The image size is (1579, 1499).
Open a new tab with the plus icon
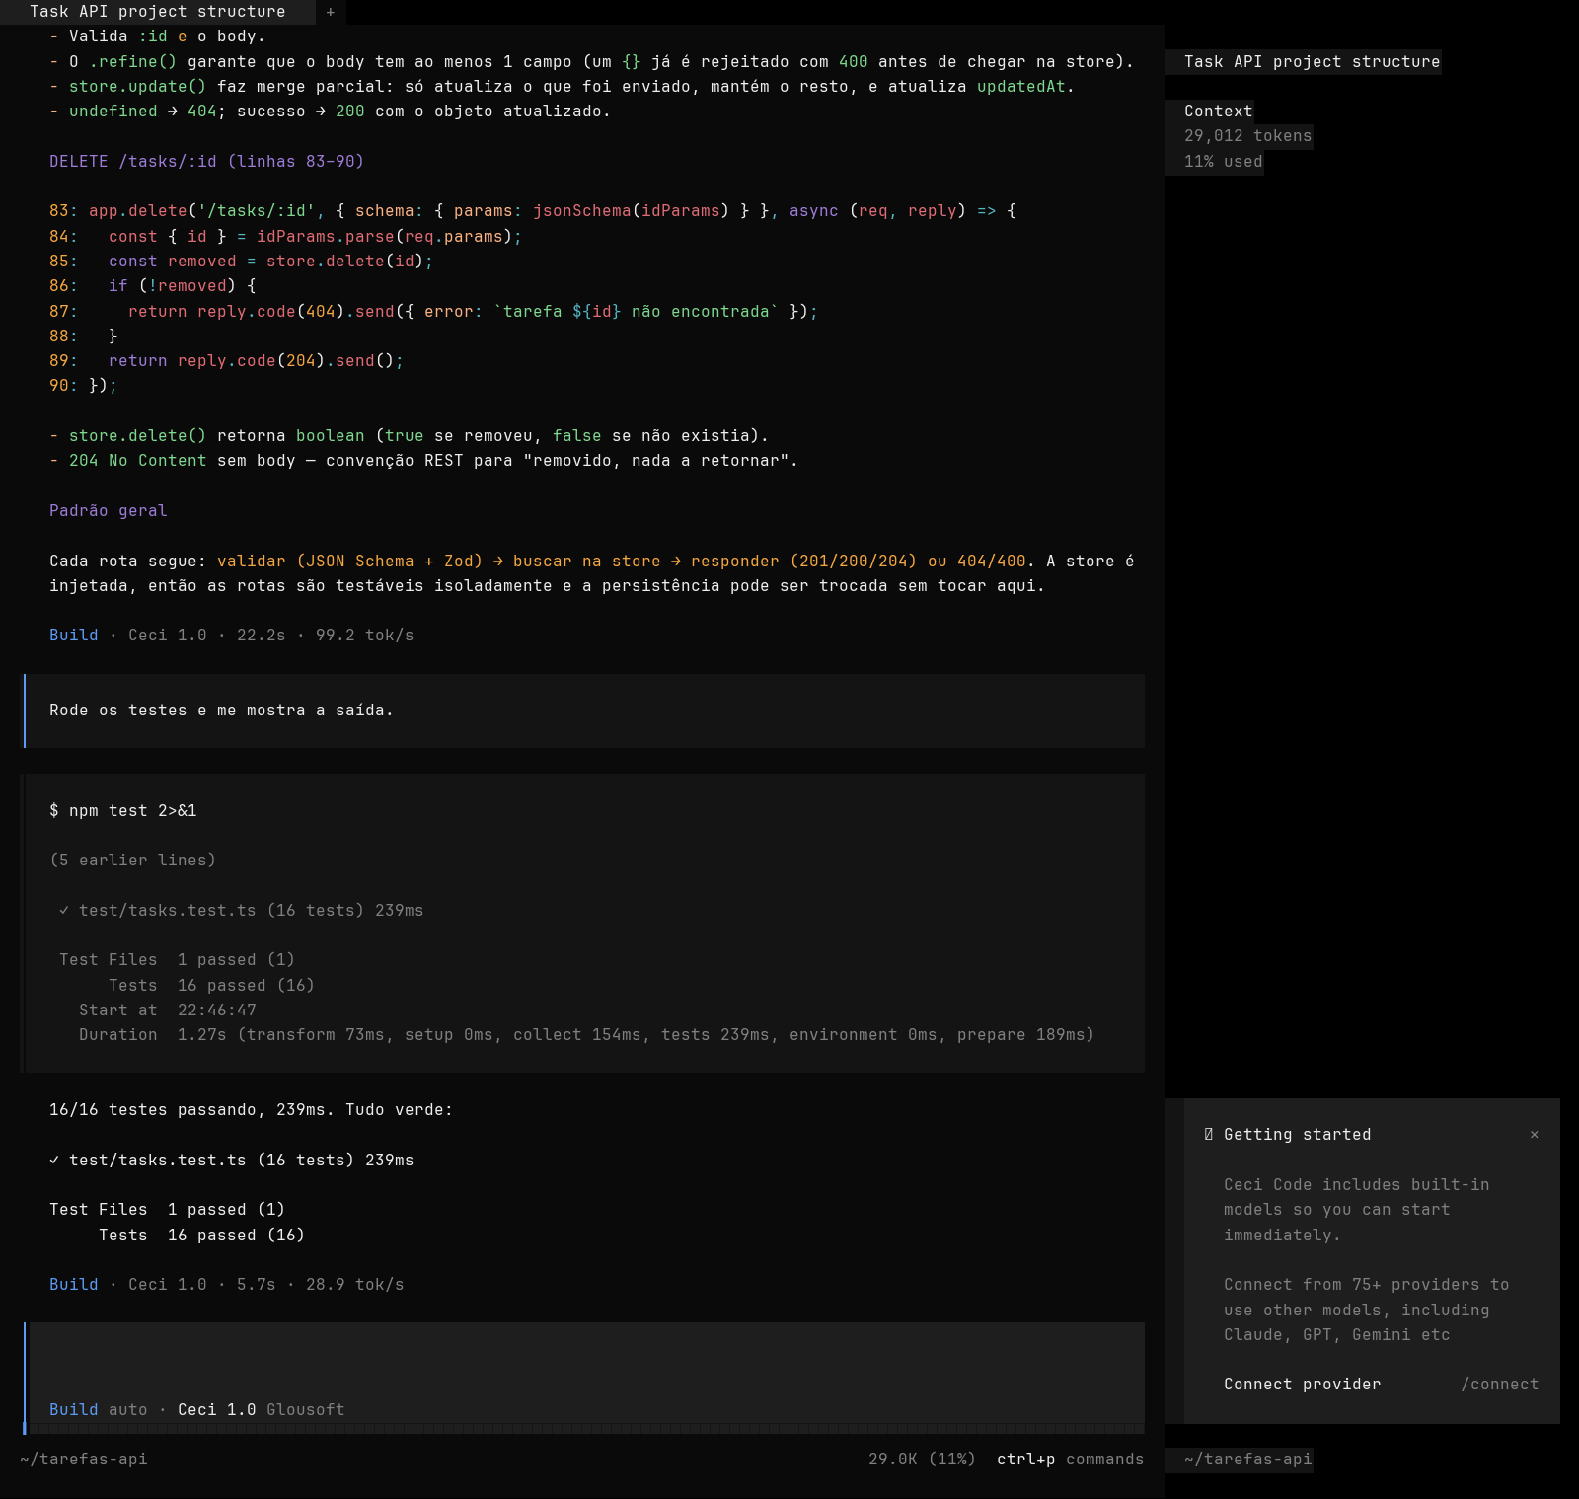click(331, 12)
